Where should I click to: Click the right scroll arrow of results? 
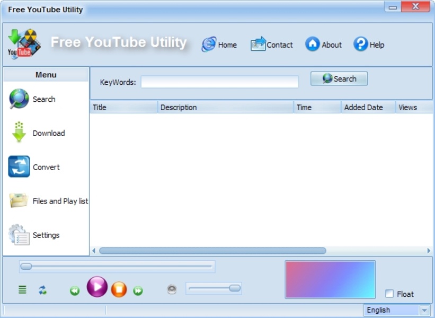429,251
